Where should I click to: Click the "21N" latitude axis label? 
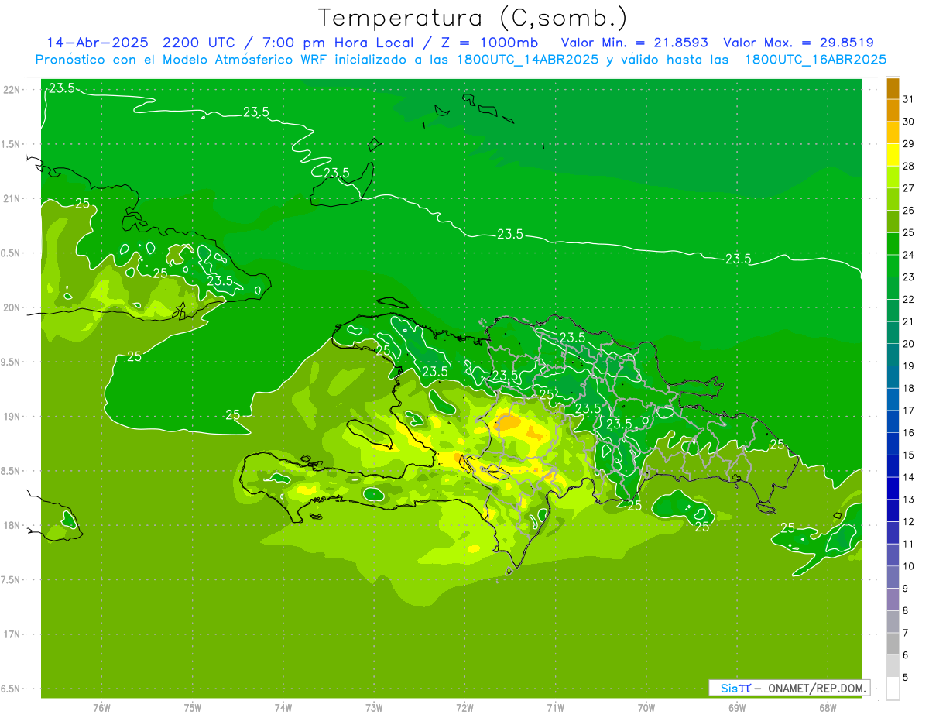coord(12,199)
